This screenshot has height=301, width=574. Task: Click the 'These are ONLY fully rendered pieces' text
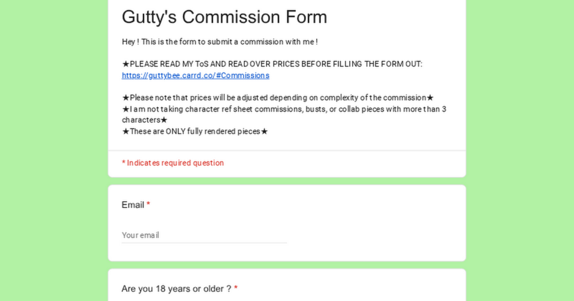tap(195, 132)
